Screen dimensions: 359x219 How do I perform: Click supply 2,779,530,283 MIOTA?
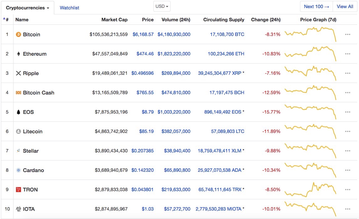(x=219, y=209)
